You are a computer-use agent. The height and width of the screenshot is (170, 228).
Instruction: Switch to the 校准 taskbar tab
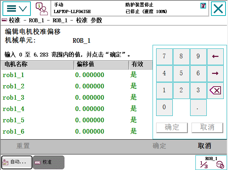click(x=49, y=162)
